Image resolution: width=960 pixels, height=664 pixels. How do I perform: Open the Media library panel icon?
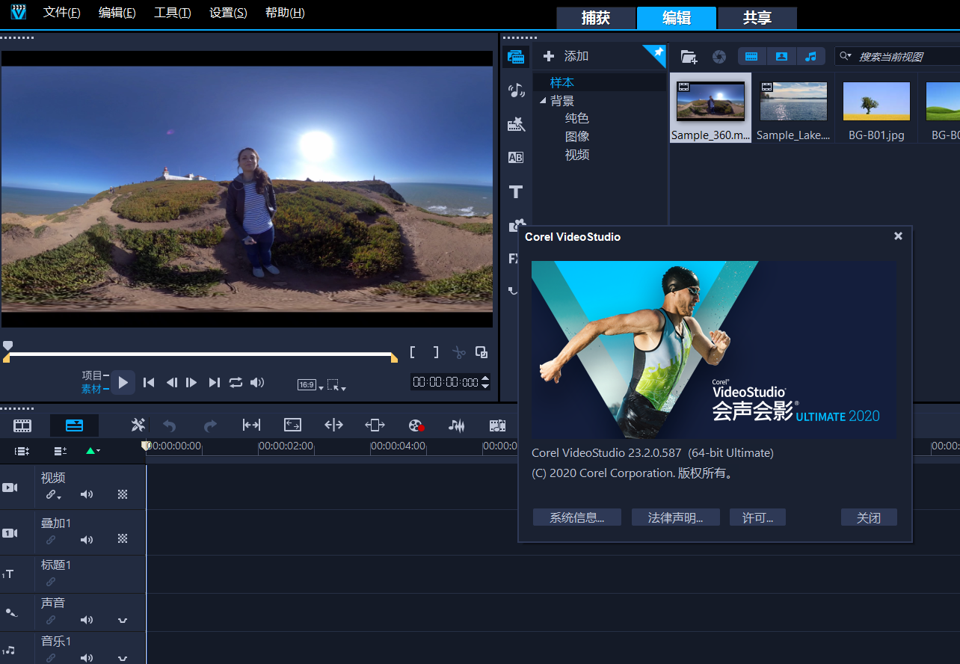tap(516, 57)
